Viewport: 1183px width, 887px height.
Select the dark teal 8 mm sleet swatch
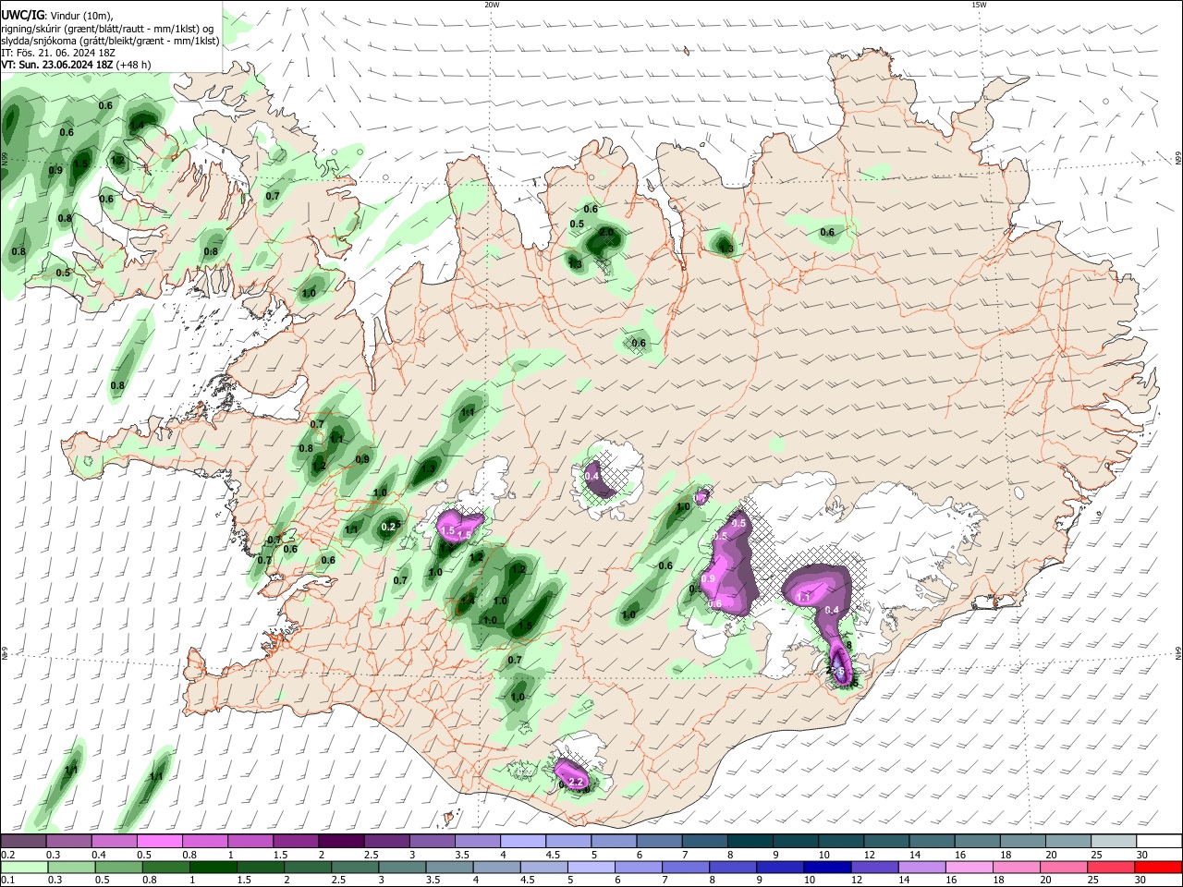coord(750,842)
